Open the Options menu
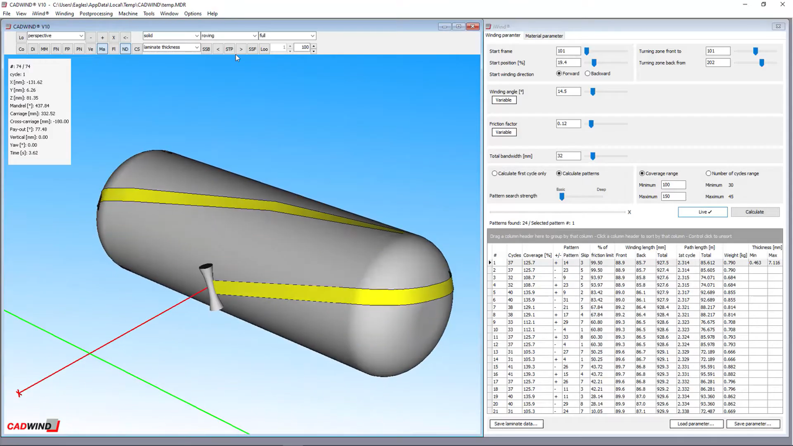Screen dimensions: 793x446 pos(193,14)
